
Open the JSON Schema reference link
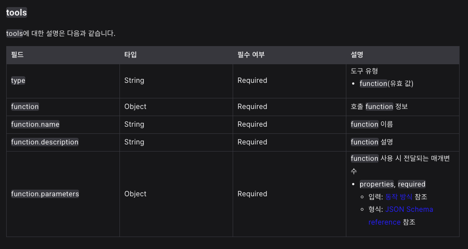401,216
